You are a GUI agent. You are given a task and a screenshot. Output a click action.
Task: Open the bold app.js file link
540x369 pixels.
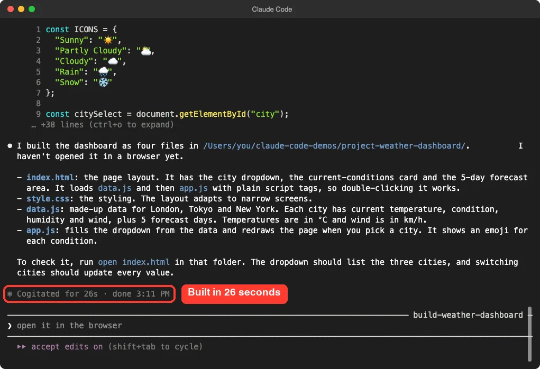(41, 230)
